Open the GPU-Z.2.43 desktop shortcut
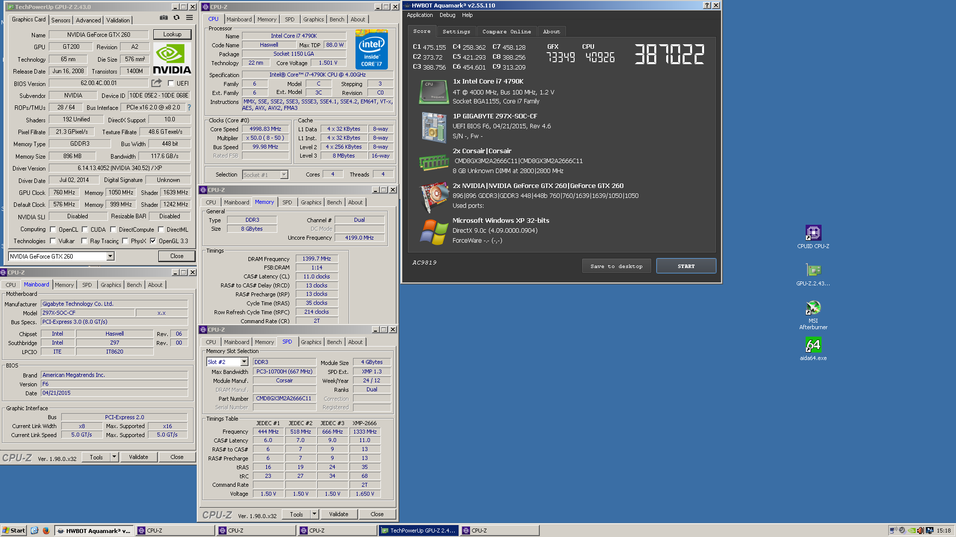Screen dimensions: 956x537 pos(813,274)
